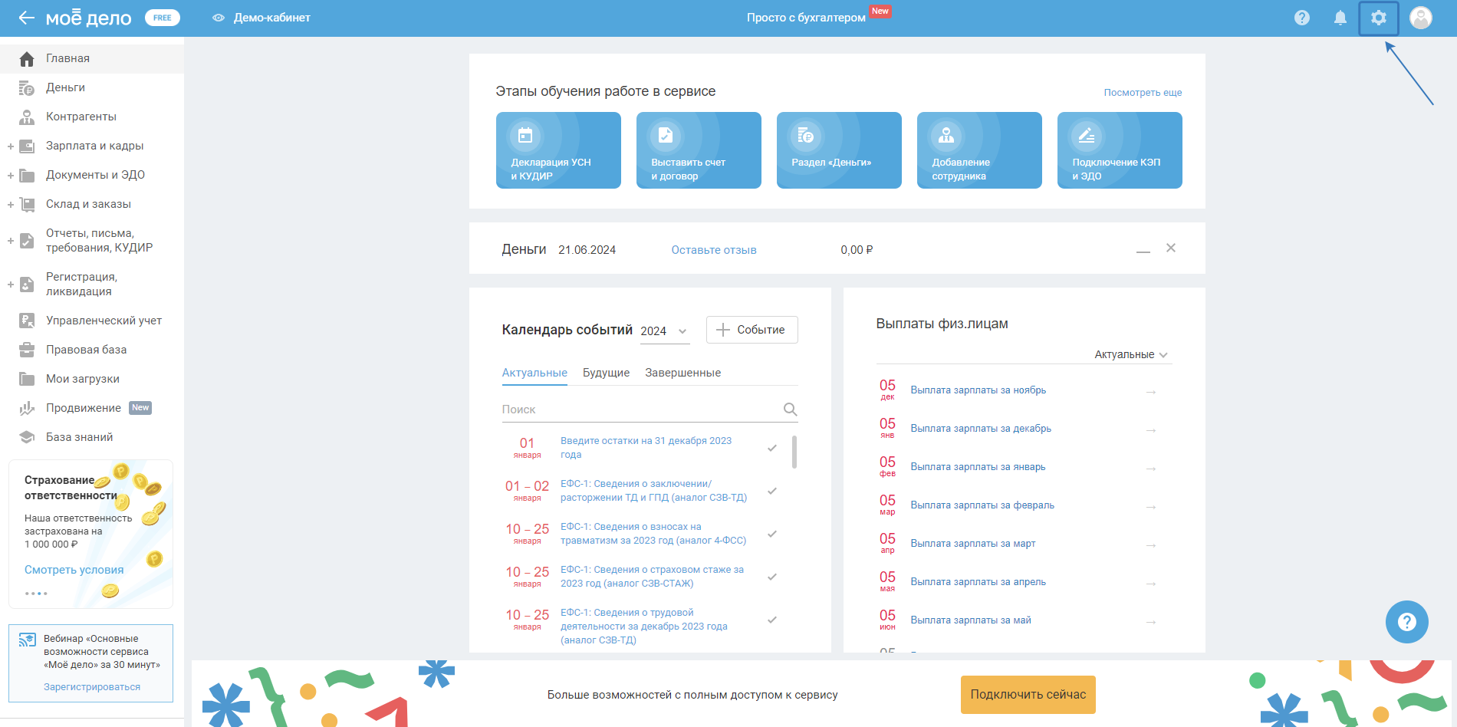This screenshot has height=727, width=1457.
Task: Switch to Завершенные events tab
Action: (x=682, y=373)
